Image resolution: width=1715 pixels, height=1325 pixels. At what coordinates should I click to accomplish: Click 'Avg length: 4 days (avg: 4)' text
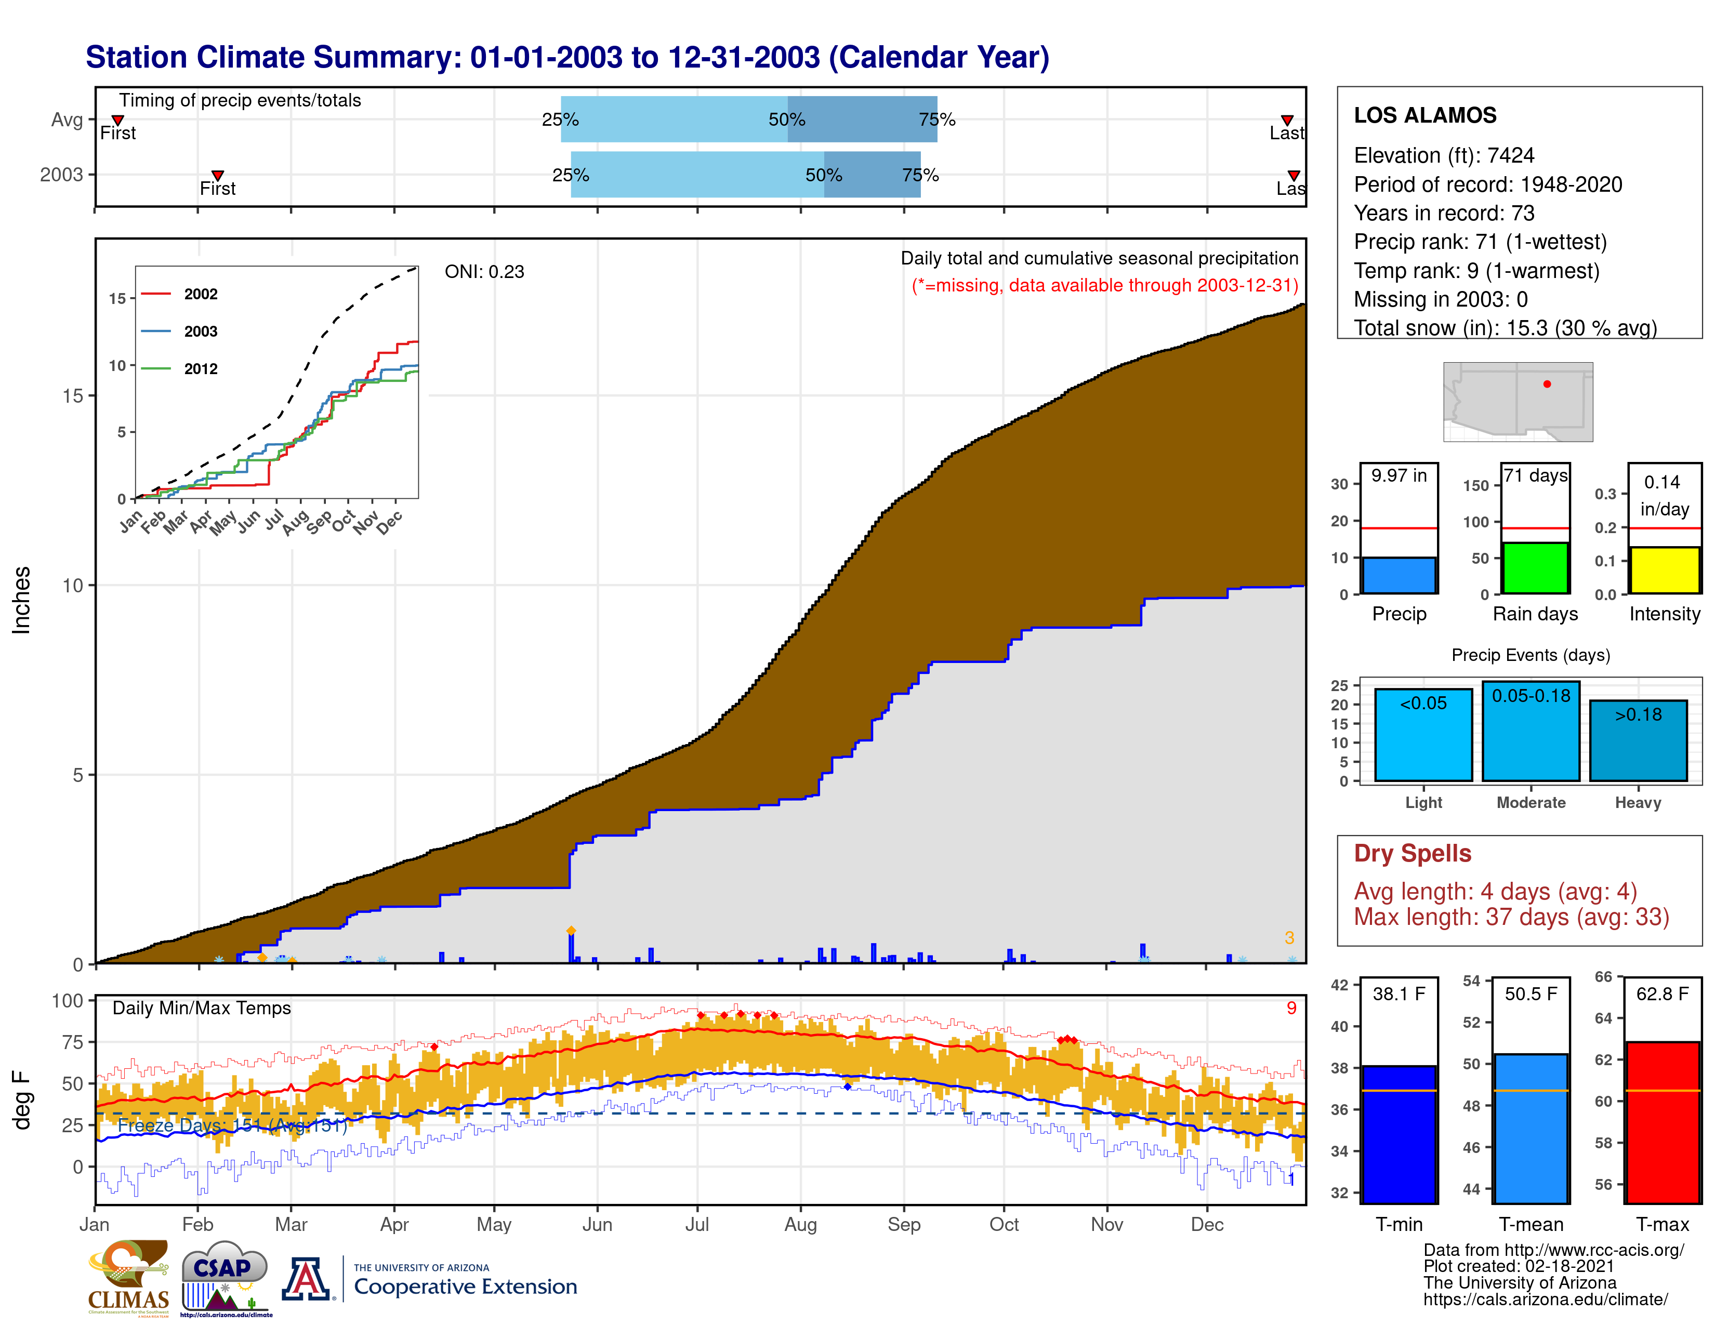click(x=1496, y=892)
